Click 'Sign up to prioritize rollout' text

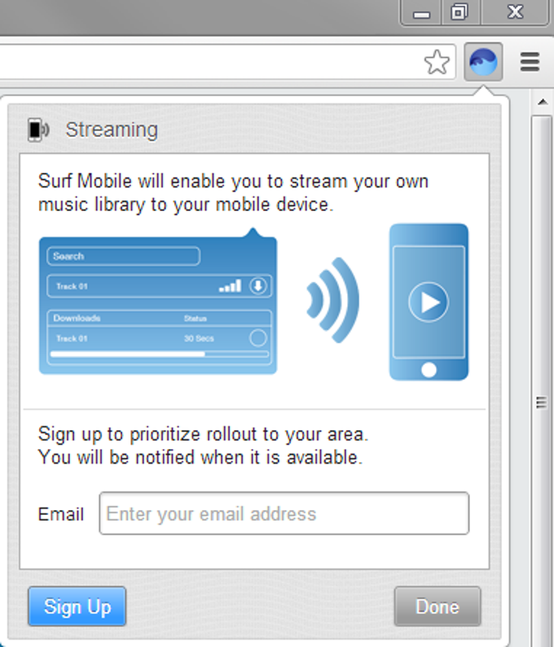tap(203, 434)
